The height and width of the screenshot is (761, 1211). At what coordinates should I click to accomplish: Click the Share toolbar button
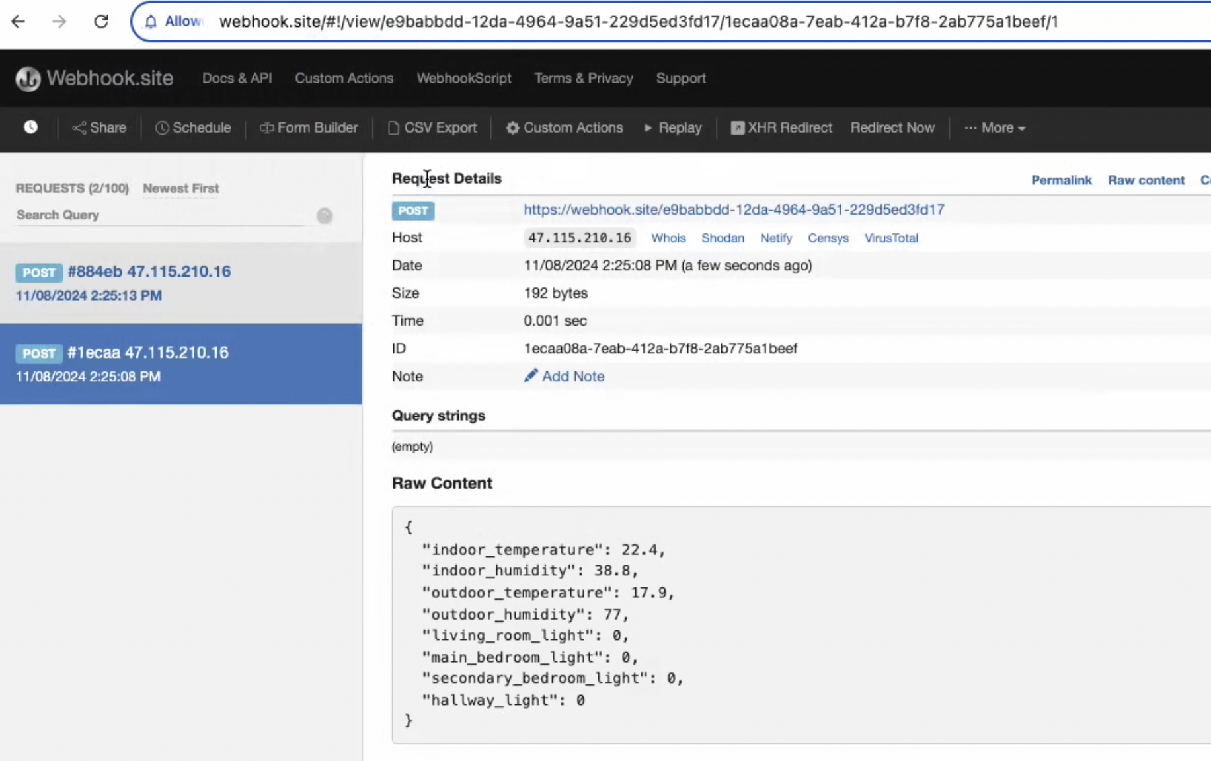(99, 127)
